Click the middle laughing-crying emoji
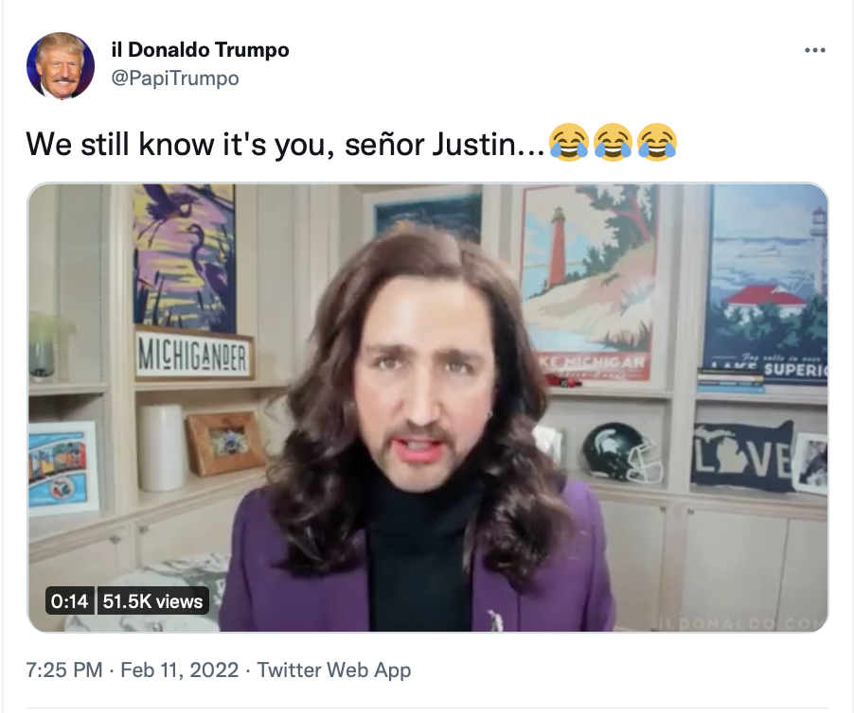Viewport: 854px width, 713px height. (x=613, y=143)
